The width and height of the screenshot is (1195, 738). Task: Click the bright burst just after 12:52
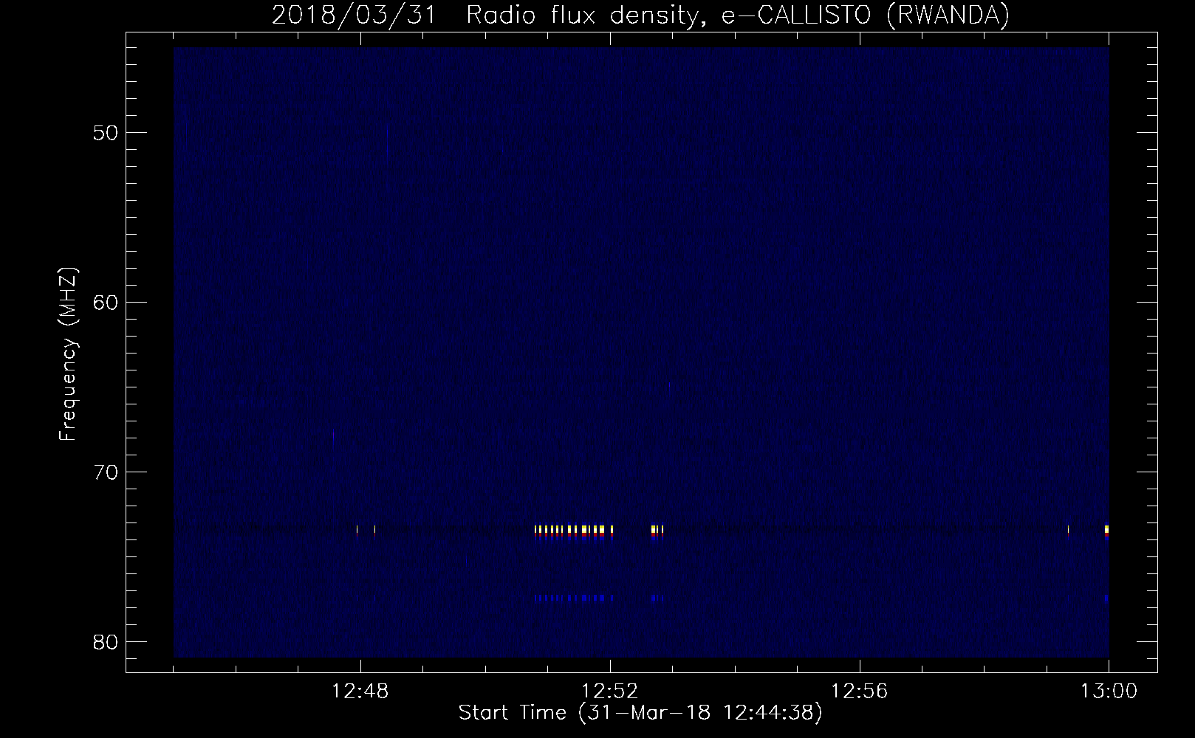pyautogui.click(x=657, y=533)
